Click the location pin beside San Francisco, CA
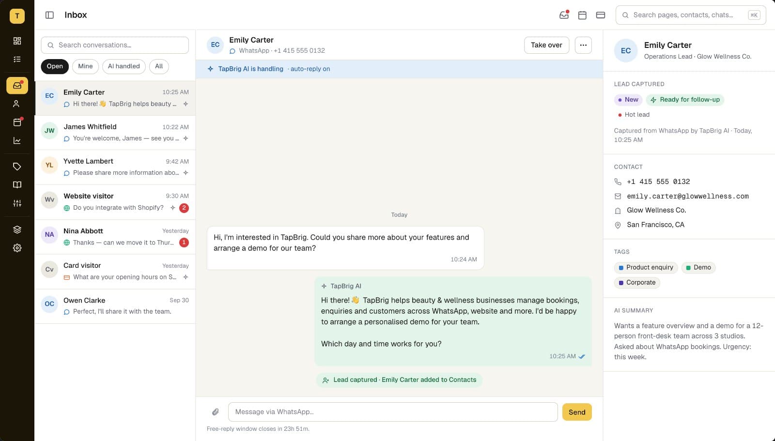 [x=618, y=225]
